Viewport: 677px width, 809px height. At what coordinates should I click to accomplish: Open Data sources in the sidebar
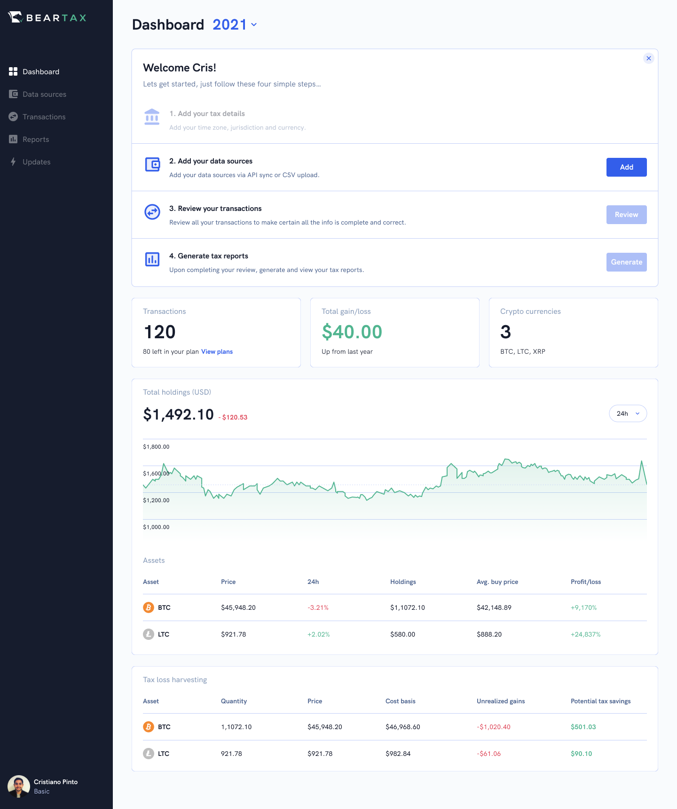point(44,94)
